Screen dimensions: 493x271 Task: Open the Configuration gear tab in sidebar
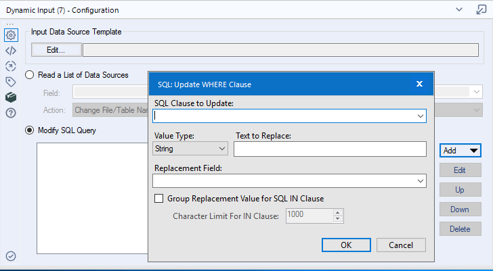pyautogui.click(x=11, y=35)
